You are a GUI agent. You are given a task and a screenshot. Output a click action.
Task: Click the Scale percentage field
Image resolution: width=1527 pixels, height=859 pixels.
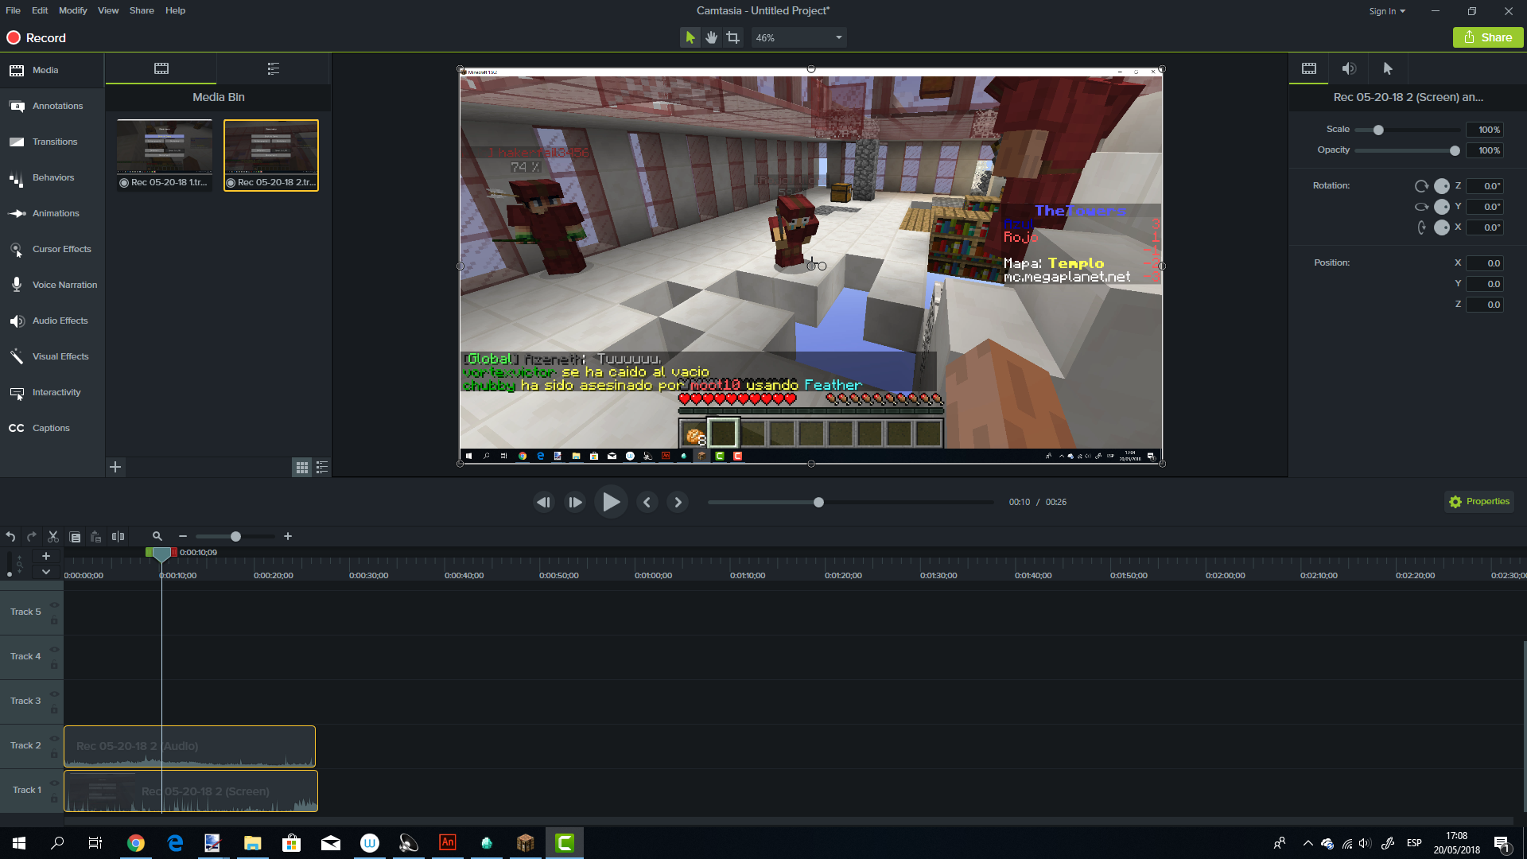tap(1485, 130)
